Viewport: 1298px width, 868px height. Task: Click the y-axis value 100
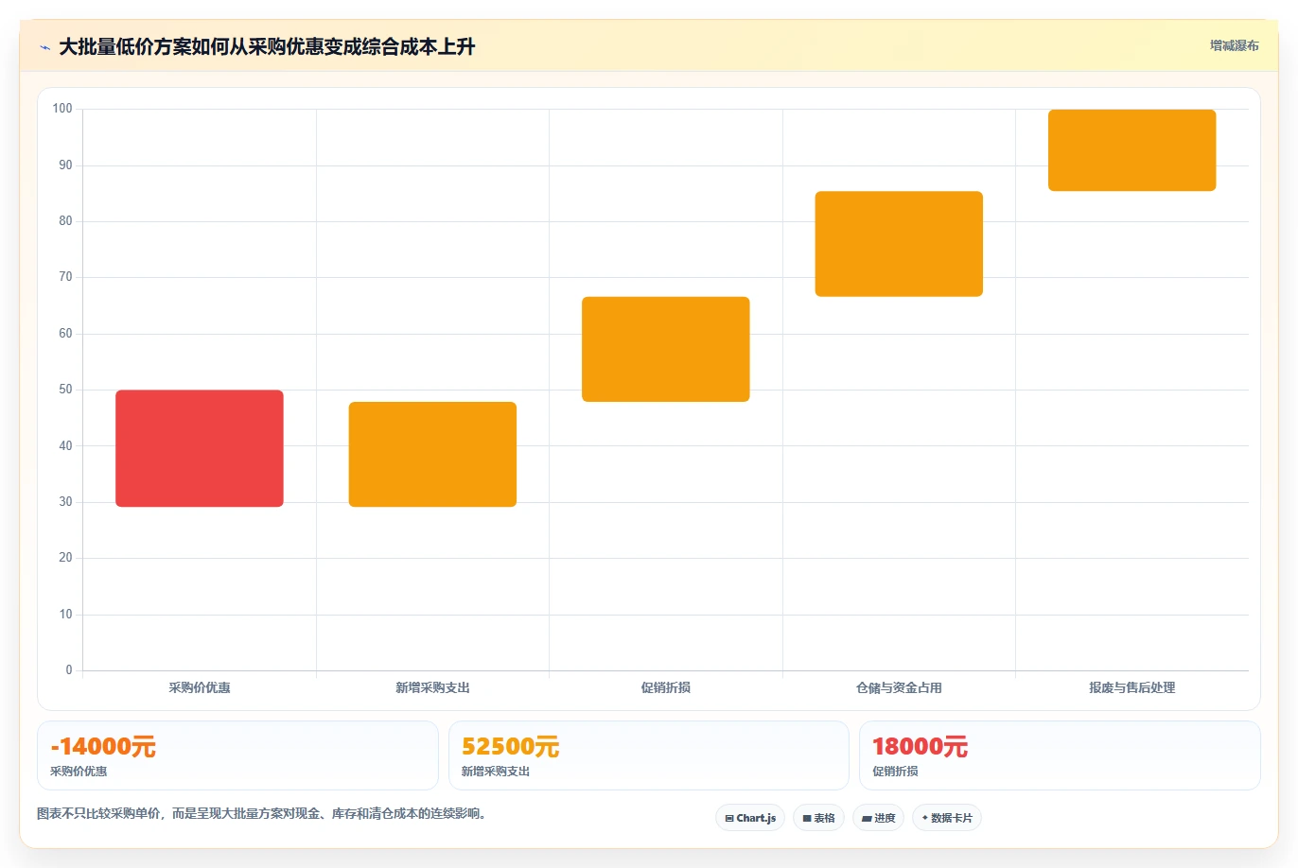click(62, 109)
